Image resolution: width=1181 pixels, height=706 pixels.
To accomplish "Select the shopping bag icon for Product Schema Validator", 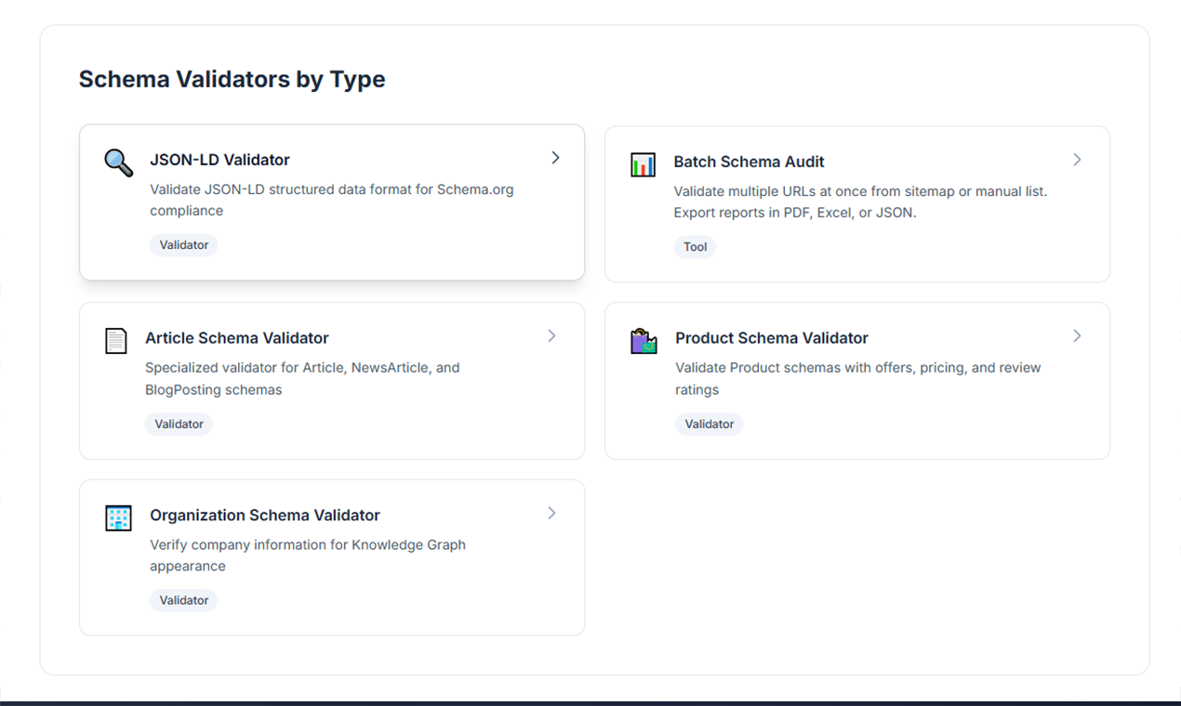I will [643, 340].
